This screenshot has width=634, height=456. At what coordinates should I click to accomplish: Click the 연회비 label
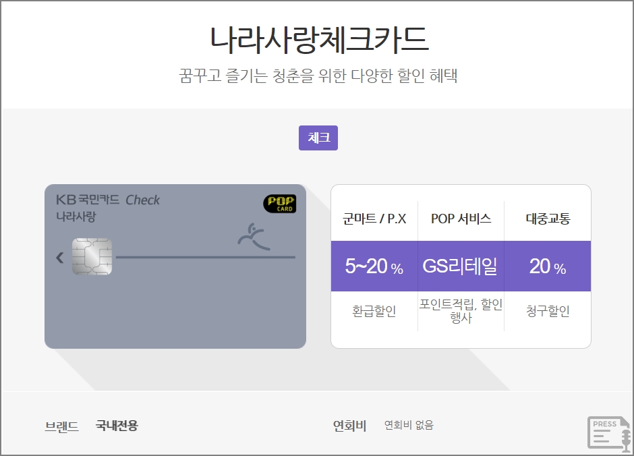coord(350,426)
